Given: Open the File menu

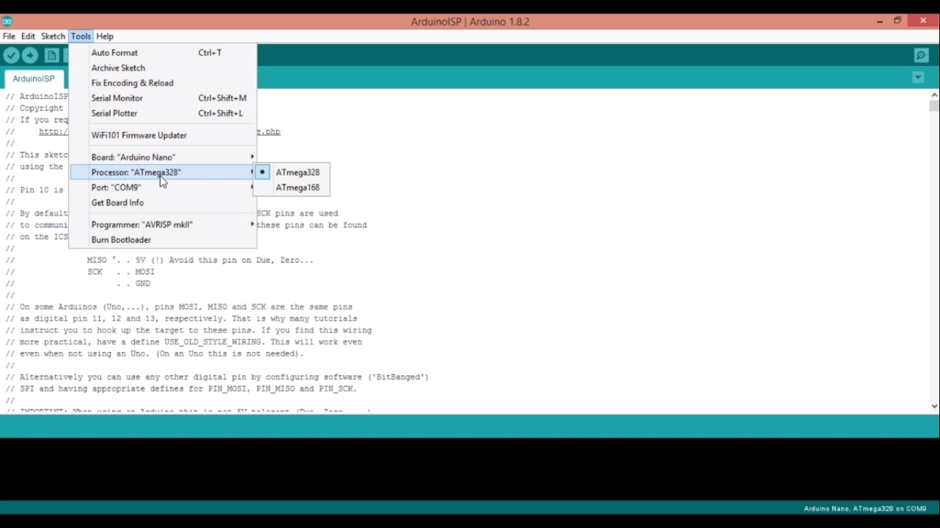Looking at the screenshot, I should (x=9, y=36).
